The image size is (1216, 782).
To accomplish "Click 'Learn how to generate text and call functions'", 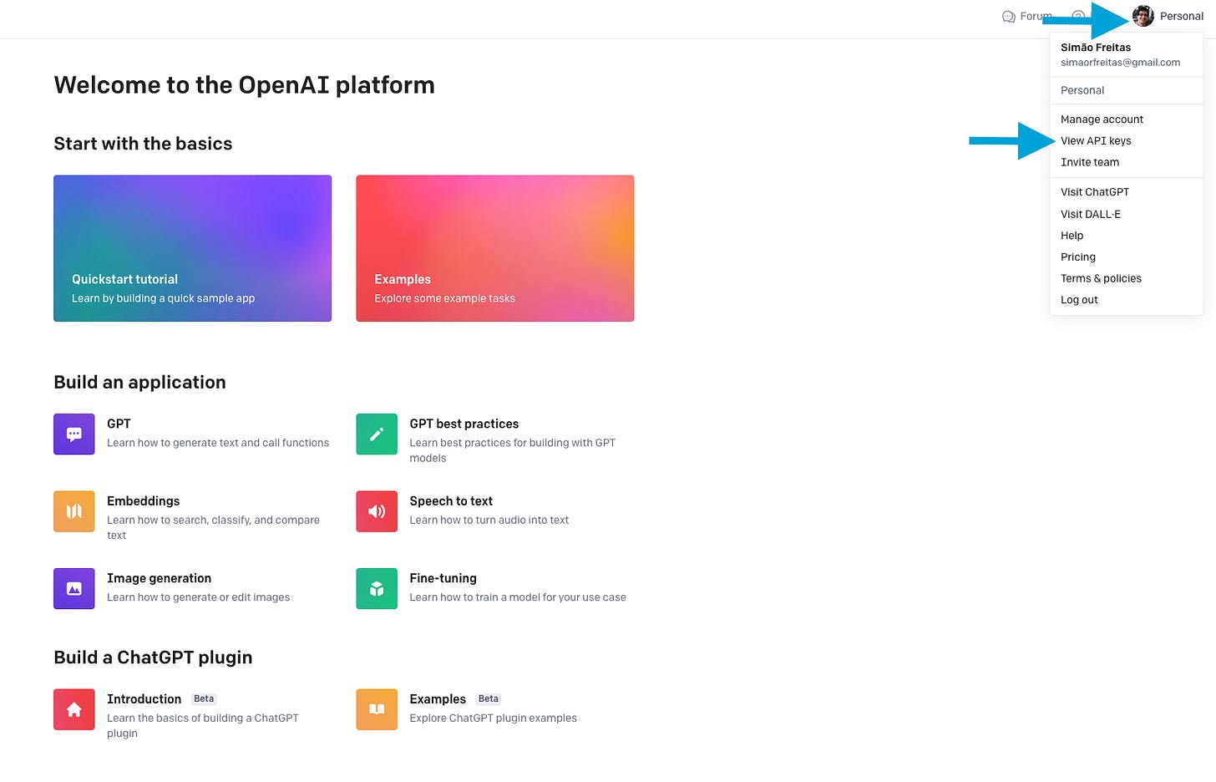I will [218, 443].
